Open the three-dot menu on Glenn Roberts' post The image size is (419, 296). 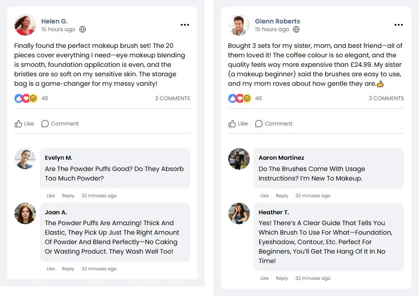tap(398, 25)
